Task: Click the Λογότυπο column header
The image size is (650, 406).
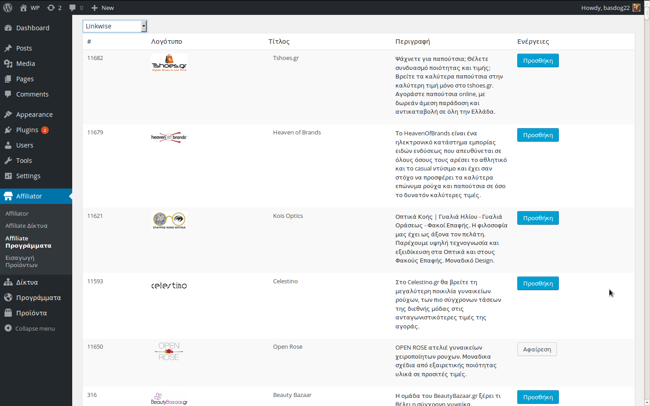Action: [x=167, y=42]
